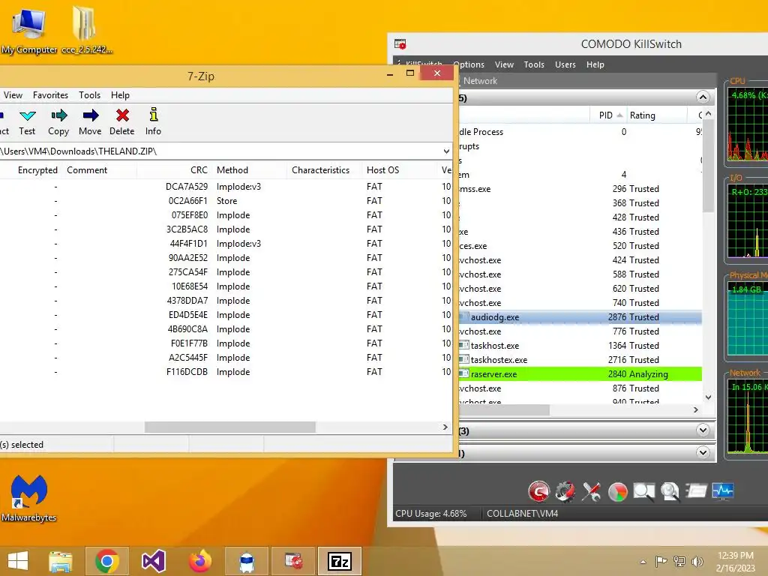The image size is (768, 576).
Task: Sort the archive by Method column
Action: (x=249, y=170)
